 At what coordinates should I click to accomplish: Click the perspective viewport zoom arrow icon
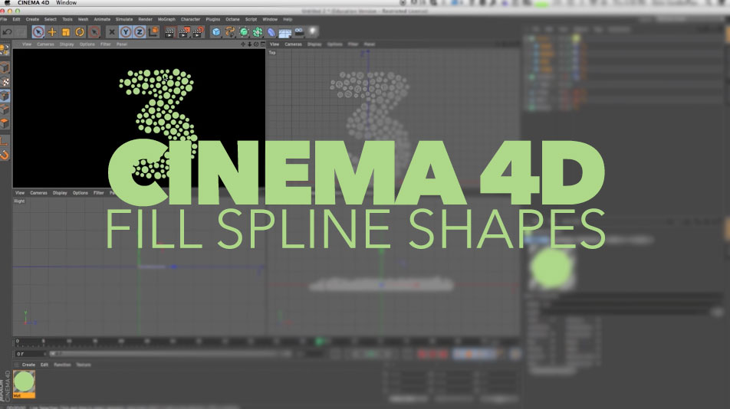249,44
